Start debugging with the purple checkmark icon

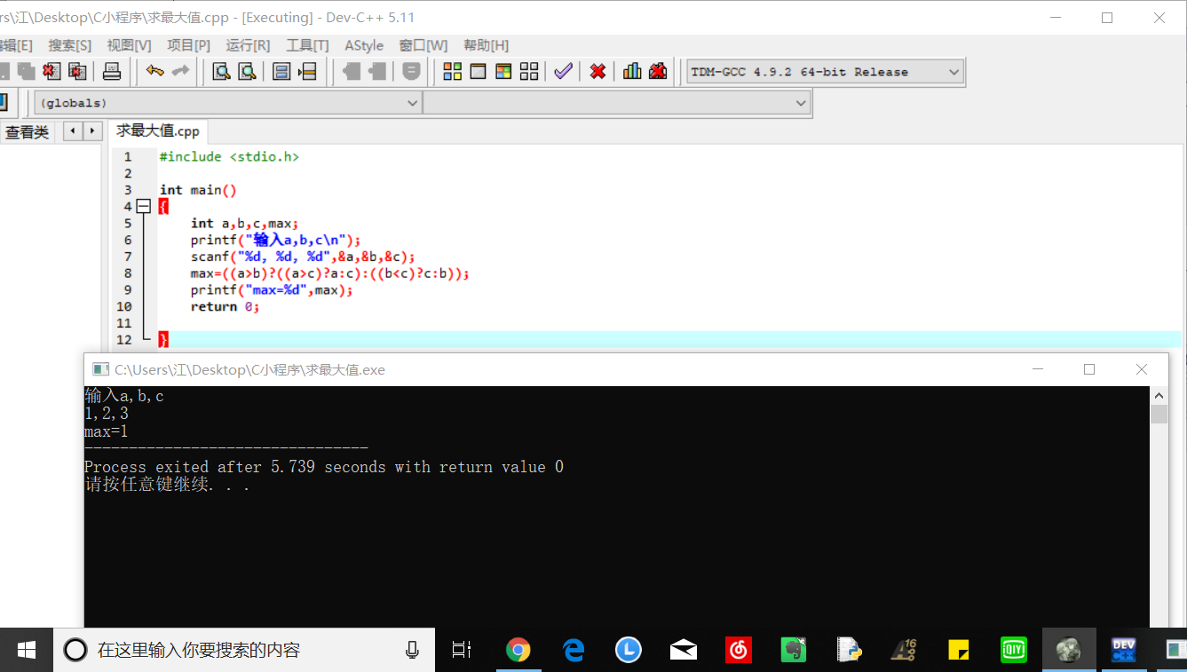click(563, 72)
